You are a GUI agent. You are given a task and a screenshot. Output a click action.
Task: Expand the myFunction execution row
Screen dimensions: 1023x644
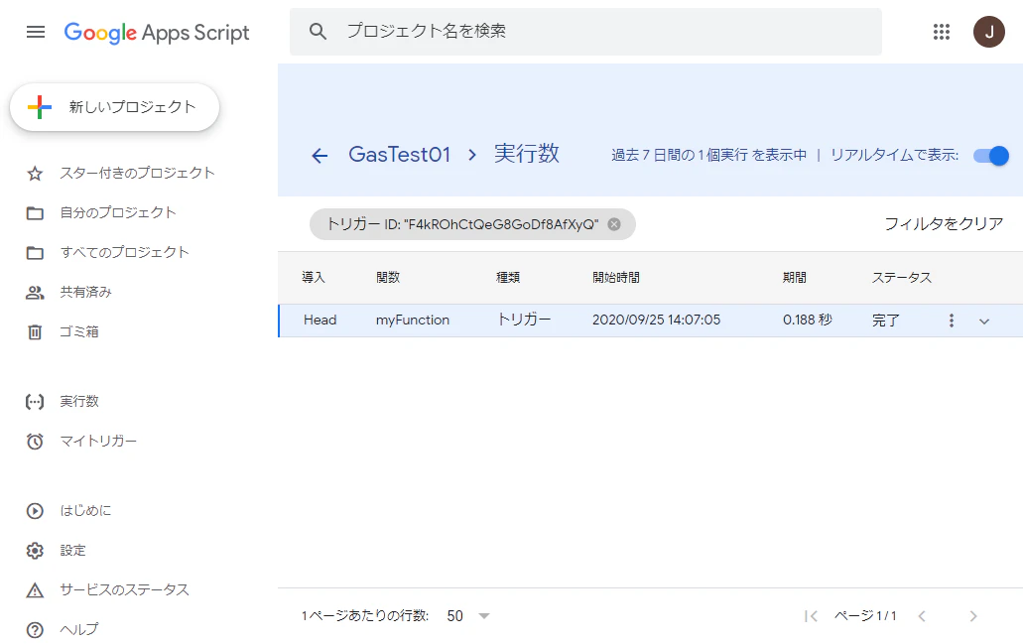click(x=984, y=322)
